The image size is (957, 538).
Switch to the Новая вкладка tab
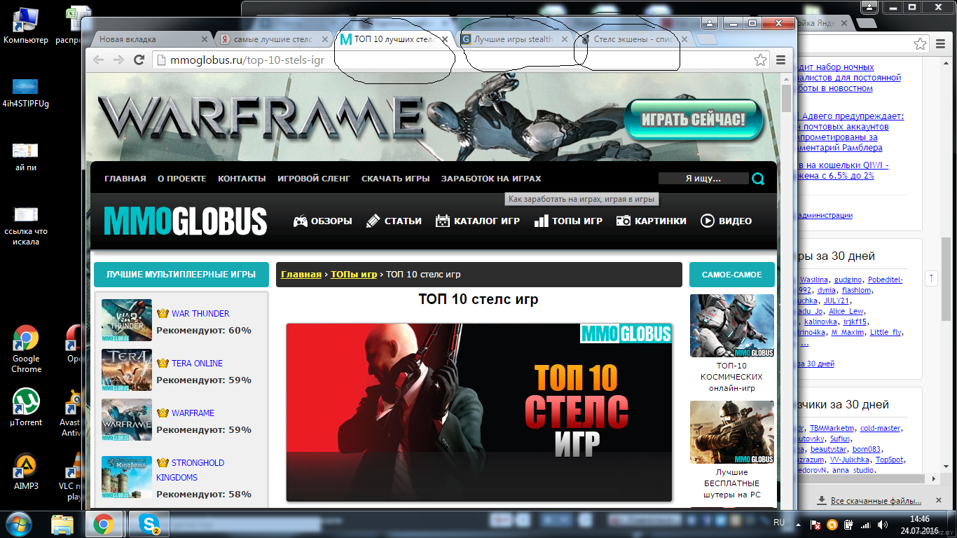coord(151,39)
